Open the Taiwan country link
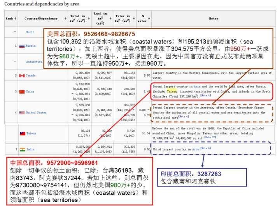 (31, 133)
